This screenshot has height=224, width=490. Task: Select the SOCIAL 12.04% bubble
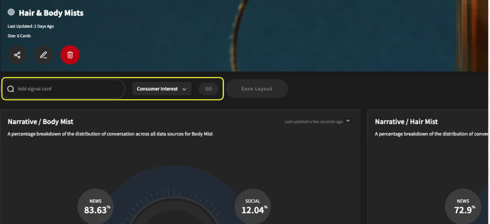coord(252,206)
